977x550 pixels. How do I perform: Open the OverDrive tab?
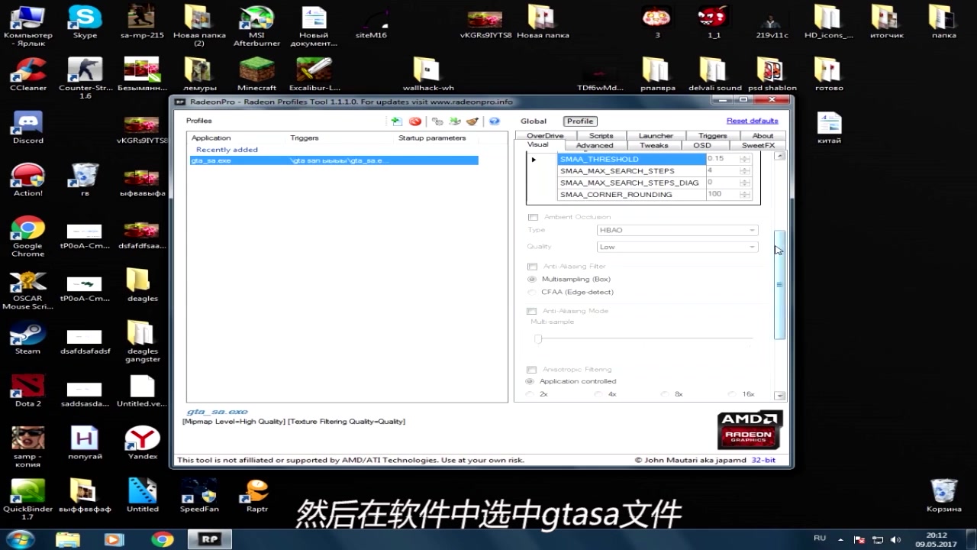(545, 136)
